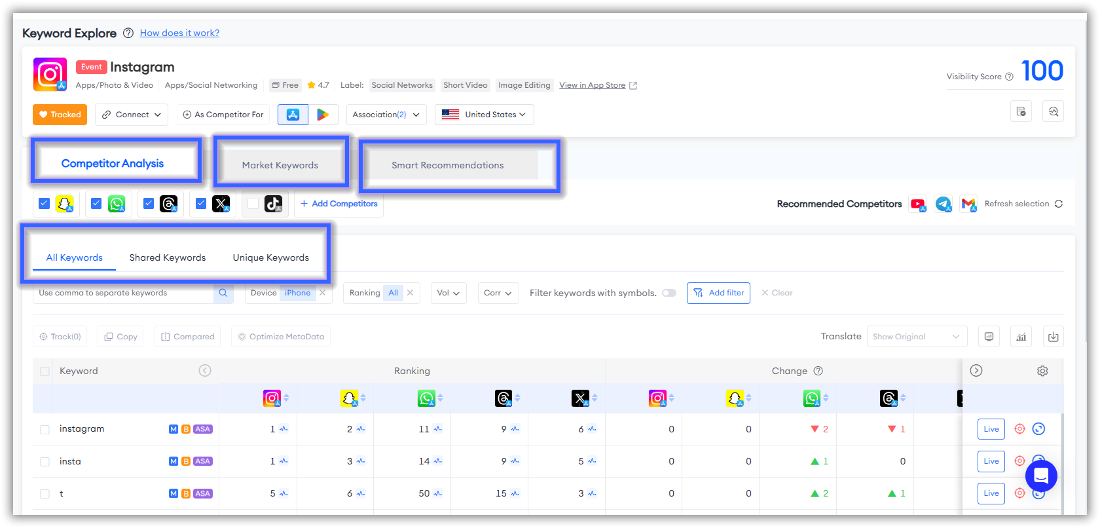Switch to the Smart Recommendations tab
1100x528 pixels.
[x=448, y=165]
